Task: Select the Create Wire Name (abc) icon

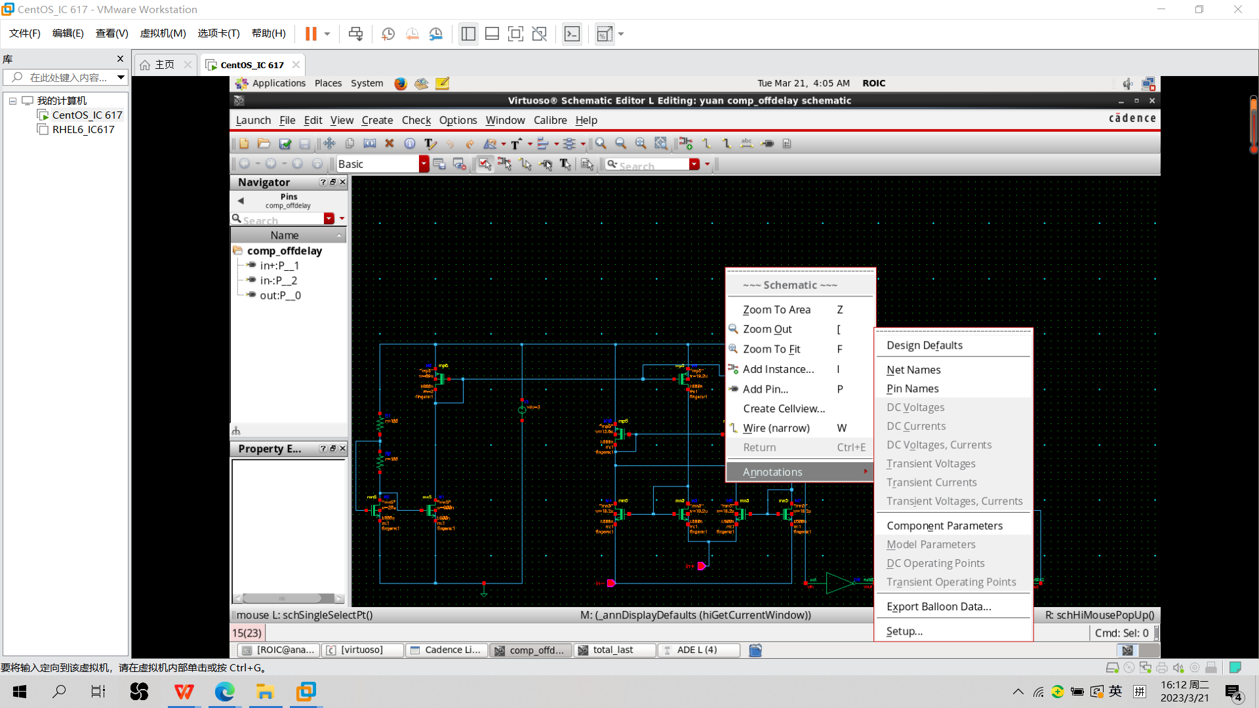Action: [x=746, y=144]
